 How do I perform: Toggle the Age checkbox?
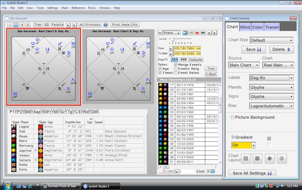click(160, 69)
